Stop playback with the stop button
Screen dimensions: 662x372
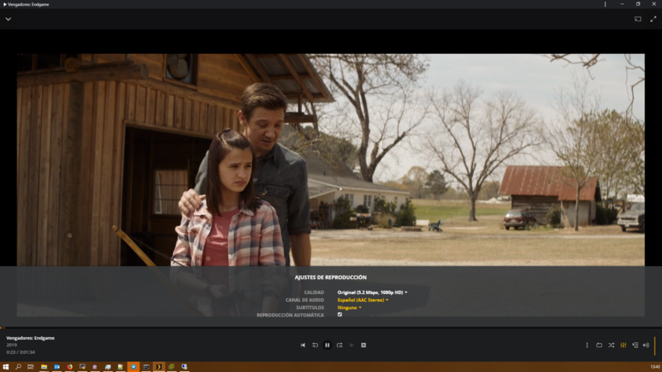[x=363, y=345]
